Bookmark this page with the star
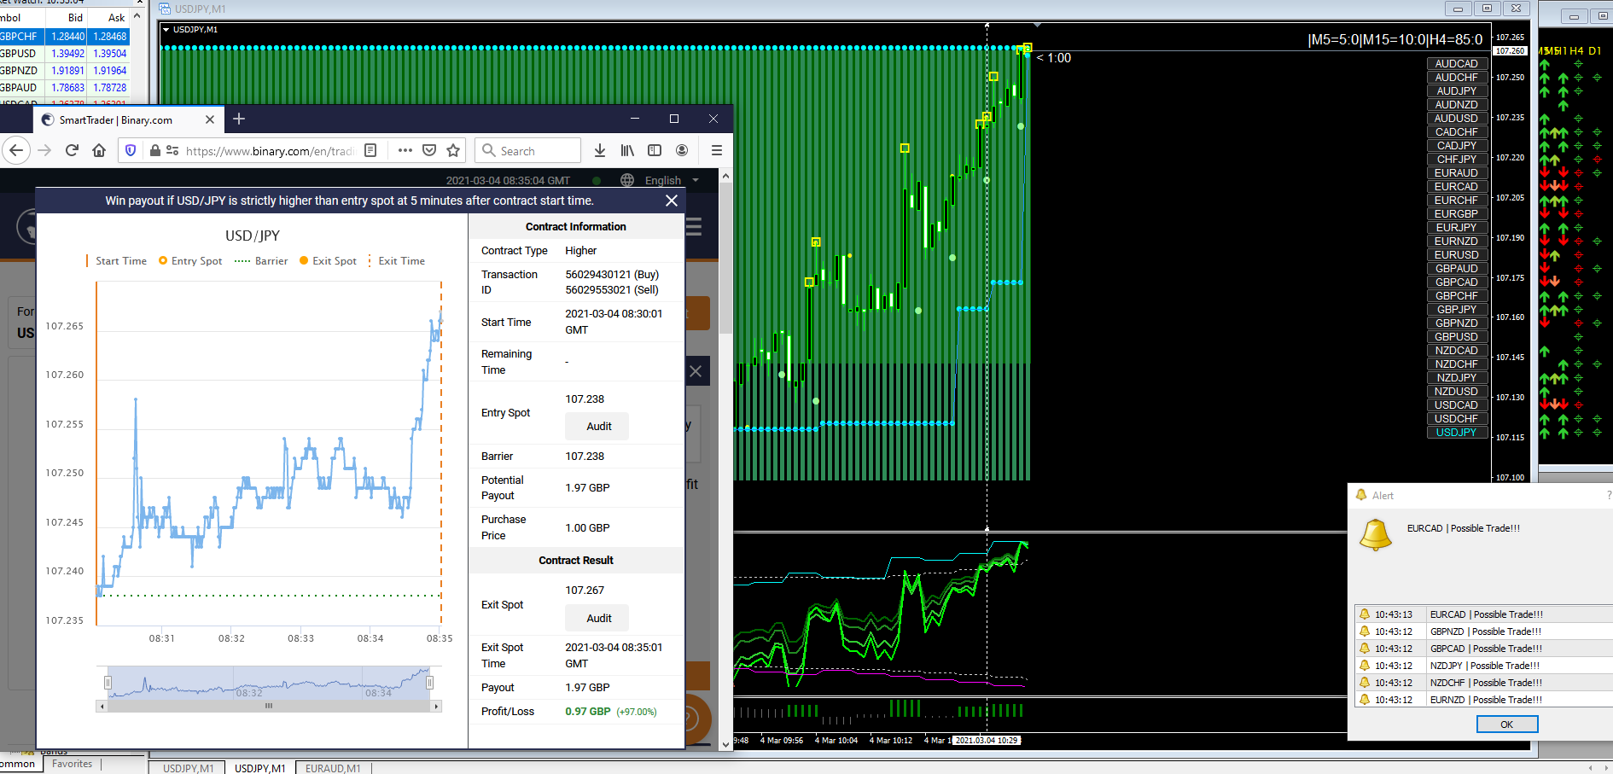Viewport: 1613px width, 774px height. 453,150
